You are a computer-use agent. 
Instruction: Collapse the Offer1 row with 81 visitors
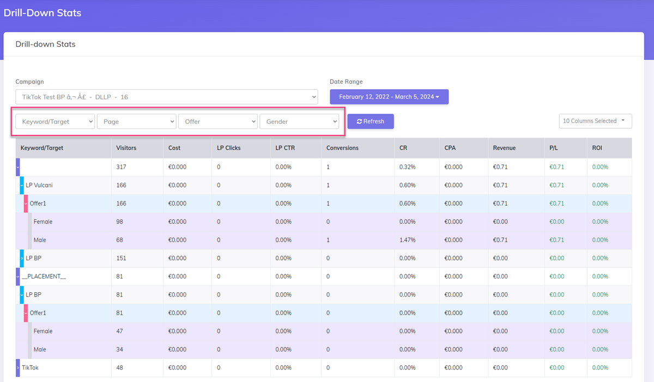(26, 313)
